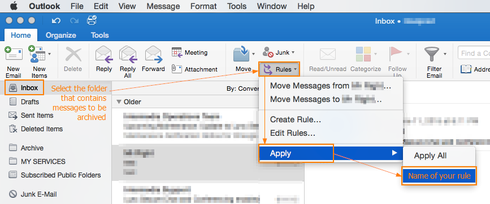
Task: Open the File menu
Action: pyautogui.click(x=77, y=6)
